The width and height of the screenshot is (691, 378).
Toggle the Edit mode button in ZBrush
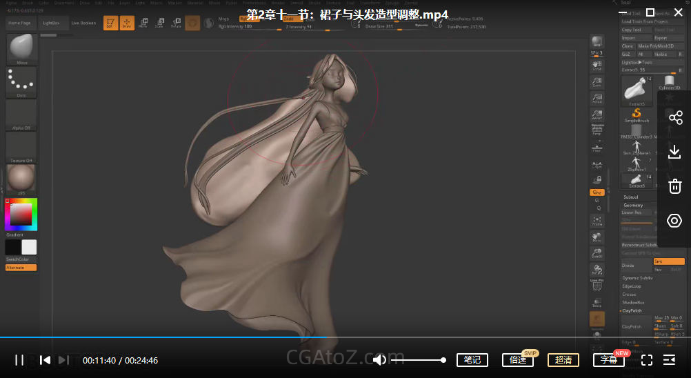tap(110, 23)
